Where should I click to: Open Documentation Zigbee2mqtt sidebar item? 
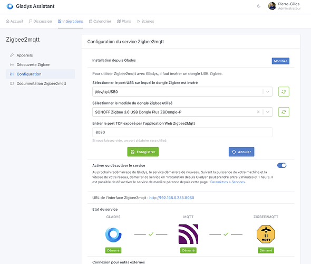pyautogui.click(x=41, y=83)
